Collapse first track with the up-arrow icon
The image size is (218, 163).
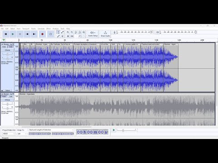[2, 91]
